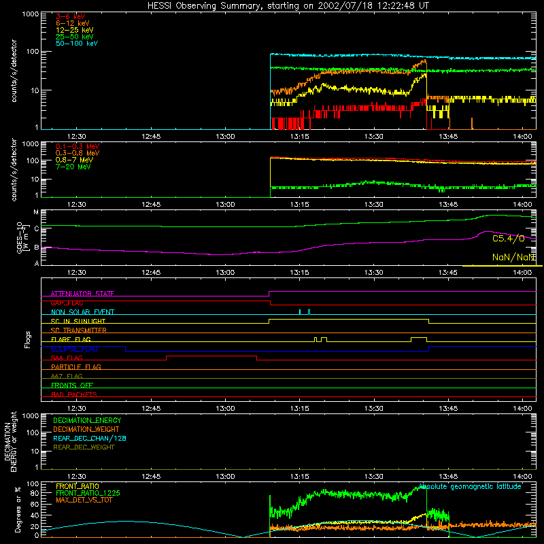
Task: Click the MAX_DET_VS_TOT legend entry
Action: pyautogui.click(x=84, y=500)
